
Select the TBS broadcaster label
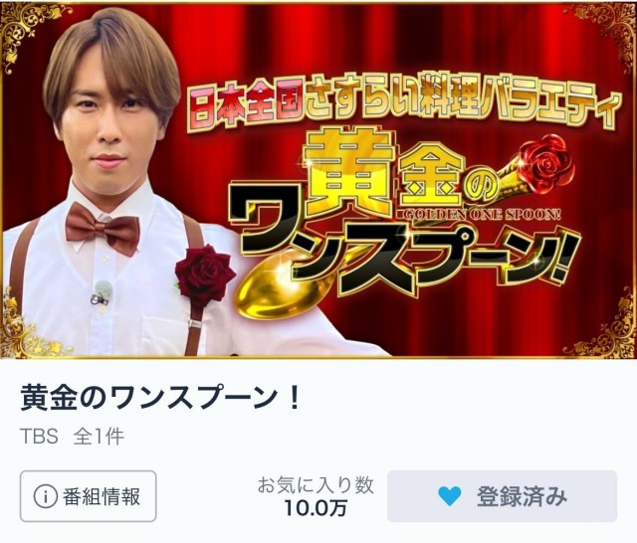point(39,437)
